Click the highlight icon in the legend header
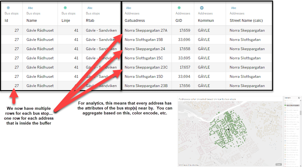 (299, 98)
